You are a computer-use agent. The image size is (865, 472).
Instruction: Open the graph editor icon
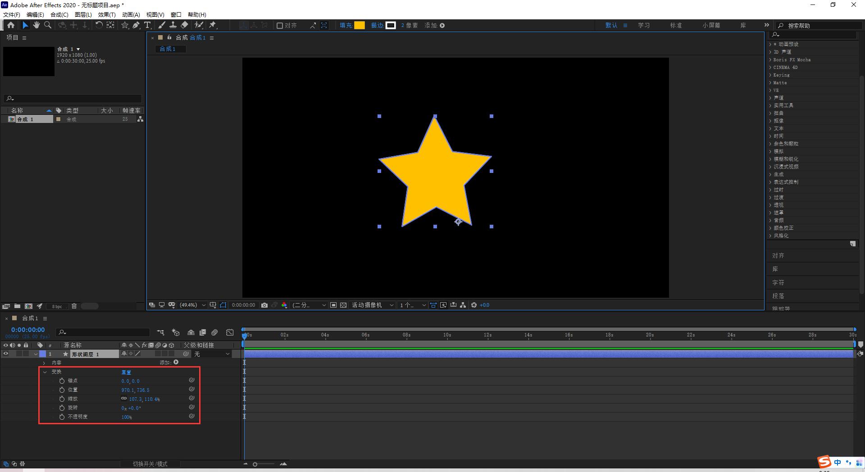click(x=230, y=332)
